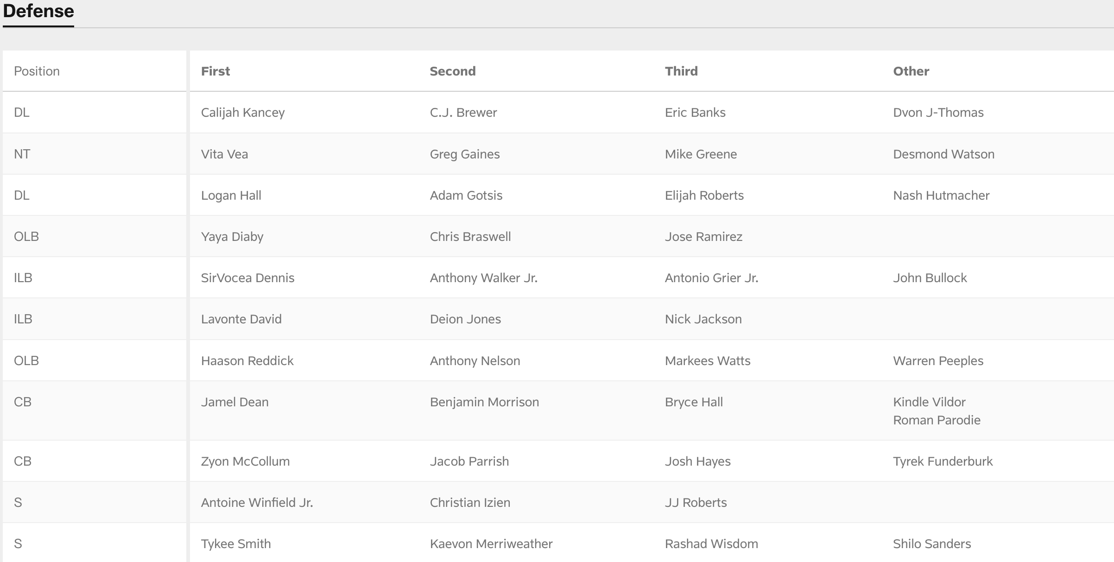
Task: Click Kindle Vildor's name
Action: [929, 402]
